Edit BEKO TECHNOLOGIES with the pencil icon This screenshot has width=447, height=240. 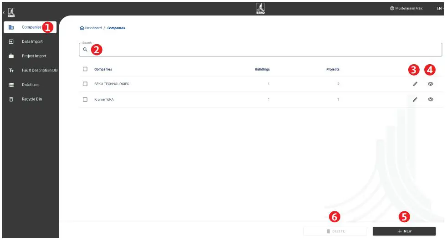[415, 84]
